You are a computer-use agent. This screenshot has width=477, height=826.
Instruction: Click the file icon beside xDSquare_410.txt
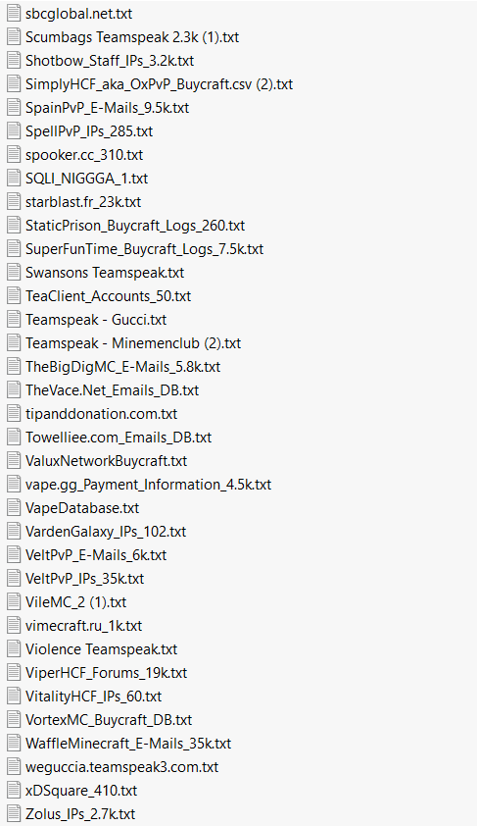14,790
